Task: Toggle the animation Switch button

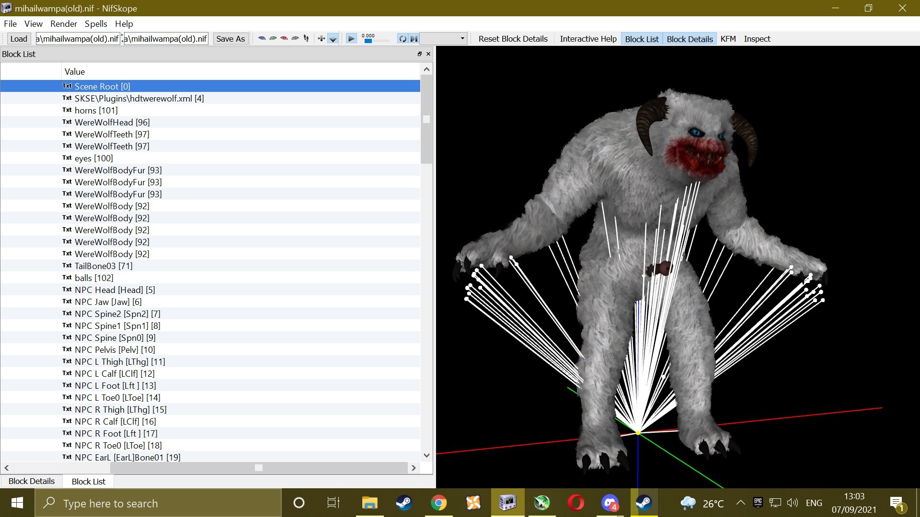Action: 414,39
